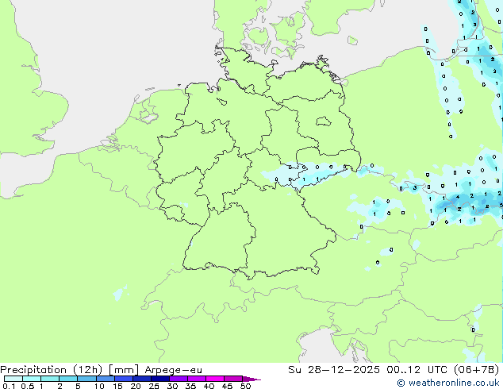This screenshot has height=389, width=503.
Task: Choose the 35–40 mm legend color swatch
Action: (x=197, y=379)
